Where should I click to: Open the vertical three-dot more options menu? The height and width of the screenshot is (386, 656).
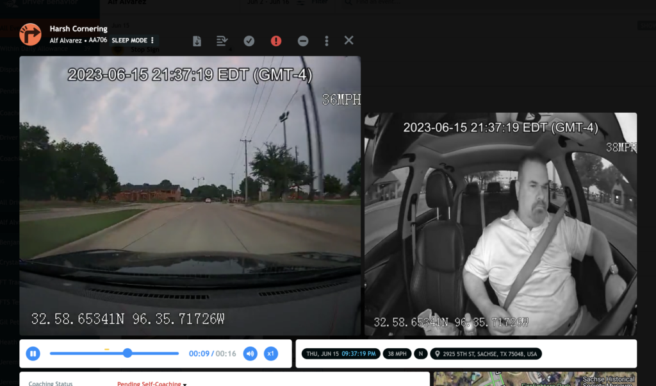pos(327,40)
